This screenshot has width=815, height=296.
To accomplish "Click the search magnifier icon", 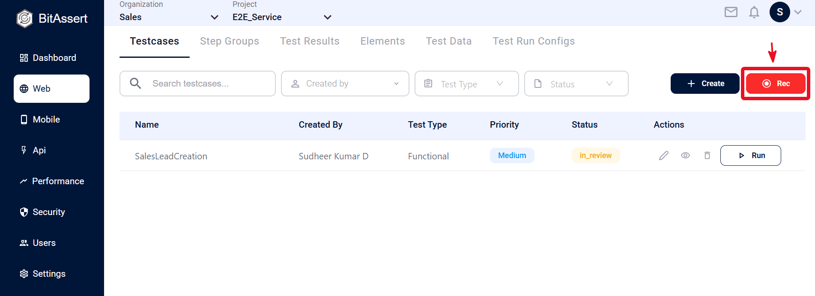I will pos(135,83).
